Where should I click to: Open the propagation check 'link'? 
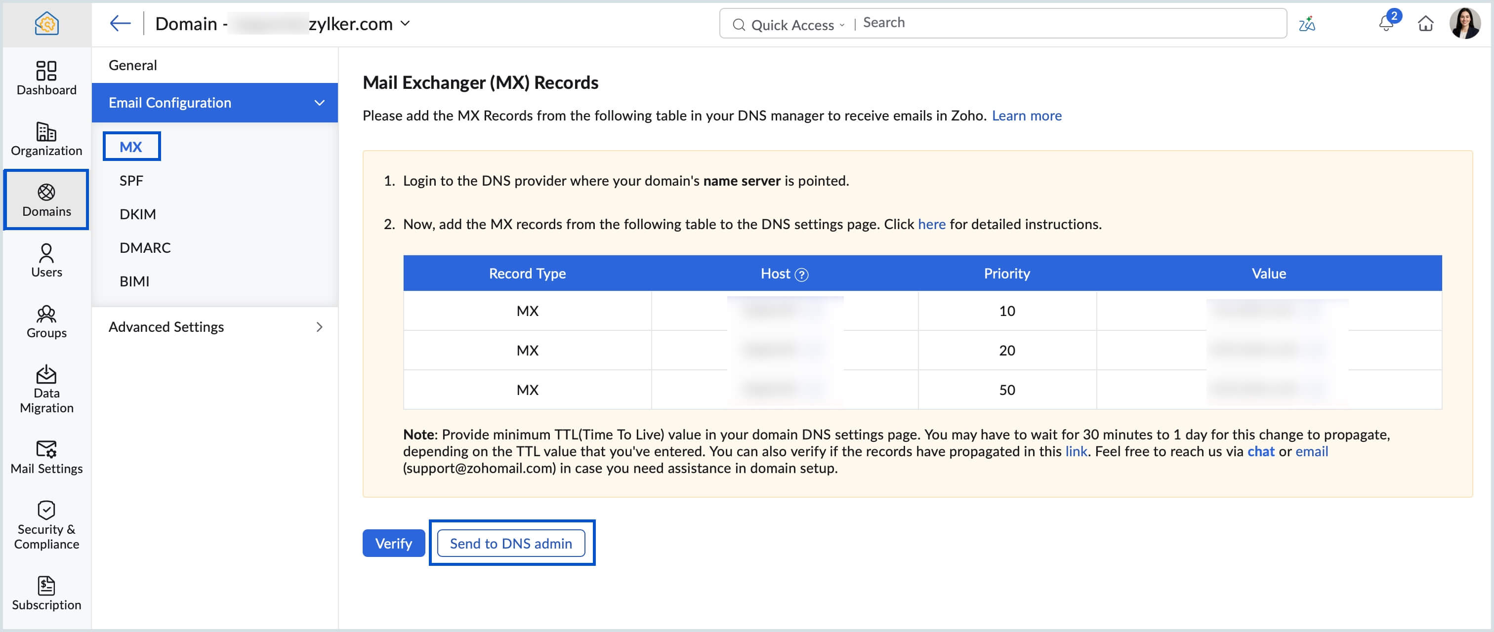[1076, 451]
